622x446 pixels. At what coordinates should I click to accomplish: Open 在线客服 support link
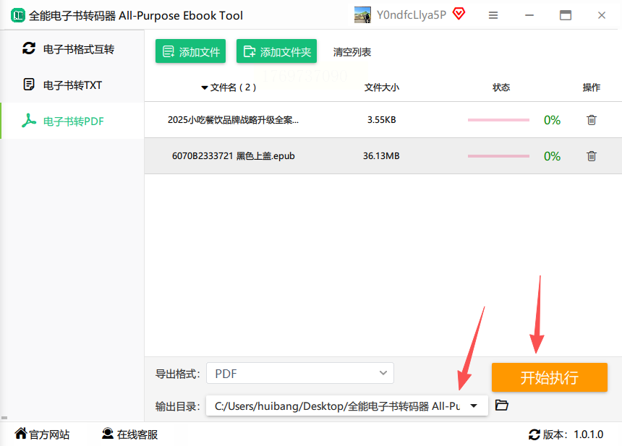(129, 434)
